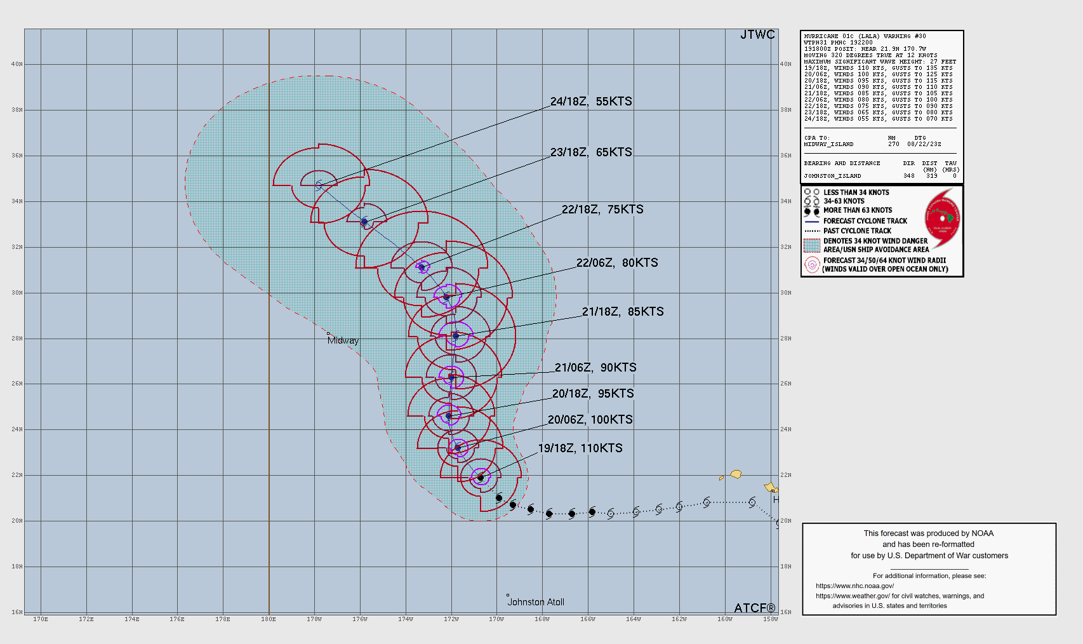This screenshot has width=1083, height=644.
Task: Select the '34-63 knots' legend symbol
Action: 812,201
